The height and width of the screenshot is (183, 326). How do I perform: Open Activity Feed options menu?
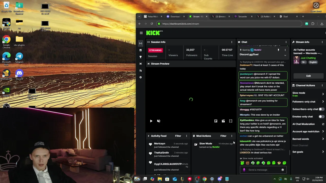pos(186,136)
